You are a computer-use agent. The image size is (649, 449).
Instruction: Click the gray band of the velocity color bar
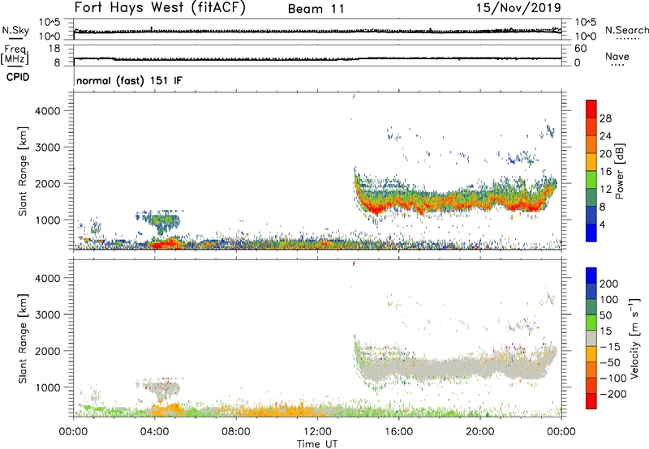tap(591, 339)
